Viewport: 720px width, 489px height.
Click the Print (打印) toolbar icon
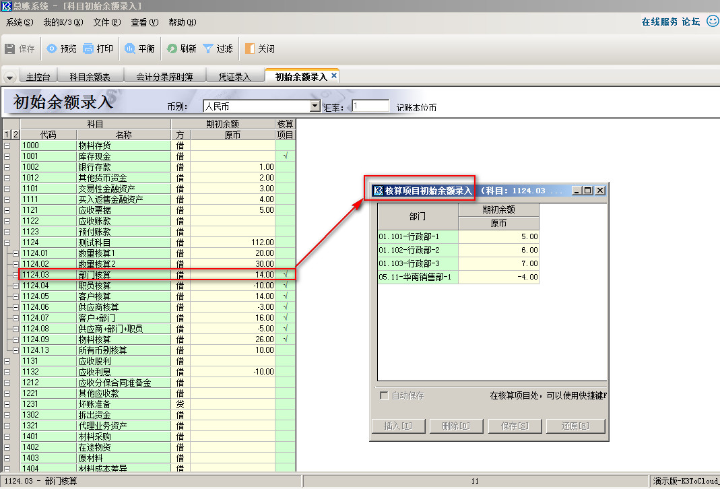[88, 48]
